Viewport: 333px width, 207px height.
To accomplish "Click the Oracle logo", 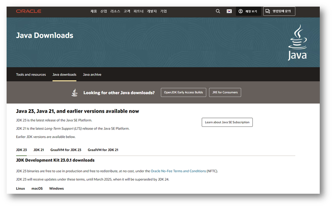I will 29,11.
